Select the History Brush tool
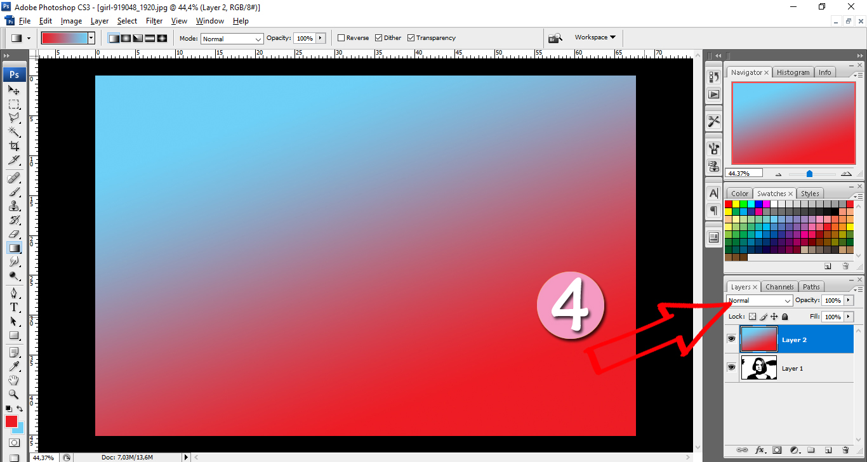This screenshot has width=867, height=462. pos(14,220)
